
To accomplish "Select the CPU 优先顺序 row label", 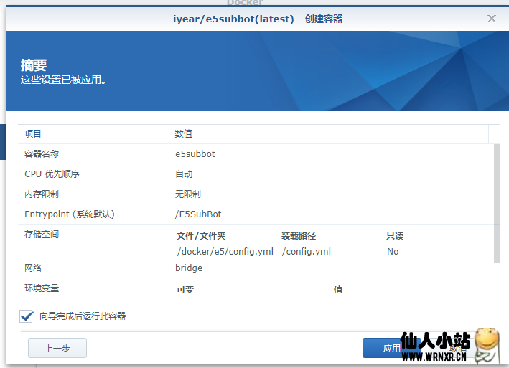I will tap(52, 174).
